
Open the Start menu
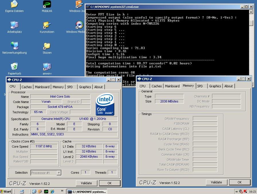tap(6, 191)
